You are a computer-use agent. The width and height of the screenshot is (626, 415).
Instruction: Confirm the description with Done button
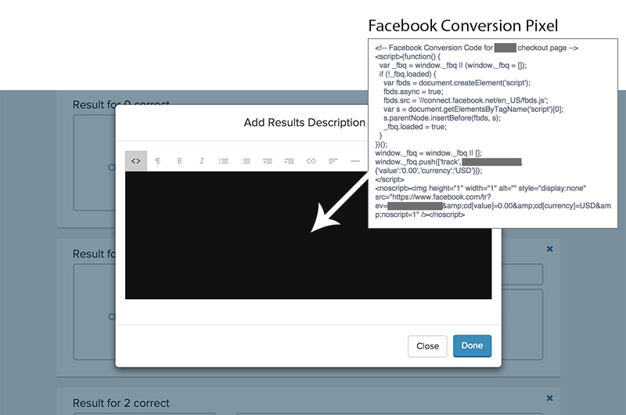point(472,346)
